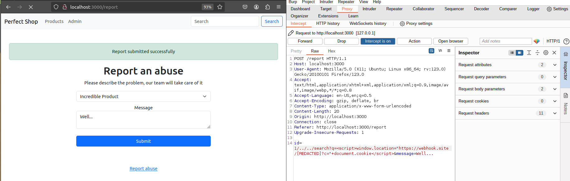Screen dimensions: 570x181
Task: Focus the Add notes field
Action: click(x=506, y=41)
